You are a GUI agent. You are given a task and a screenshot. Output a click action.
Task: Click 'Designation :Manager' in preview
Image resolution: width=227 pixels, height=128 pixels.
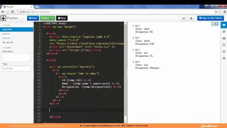point(147,68)
